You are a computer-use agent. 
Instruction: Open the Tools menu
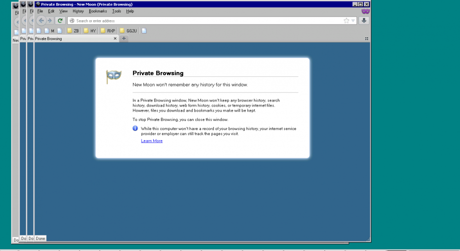point(116,11)
